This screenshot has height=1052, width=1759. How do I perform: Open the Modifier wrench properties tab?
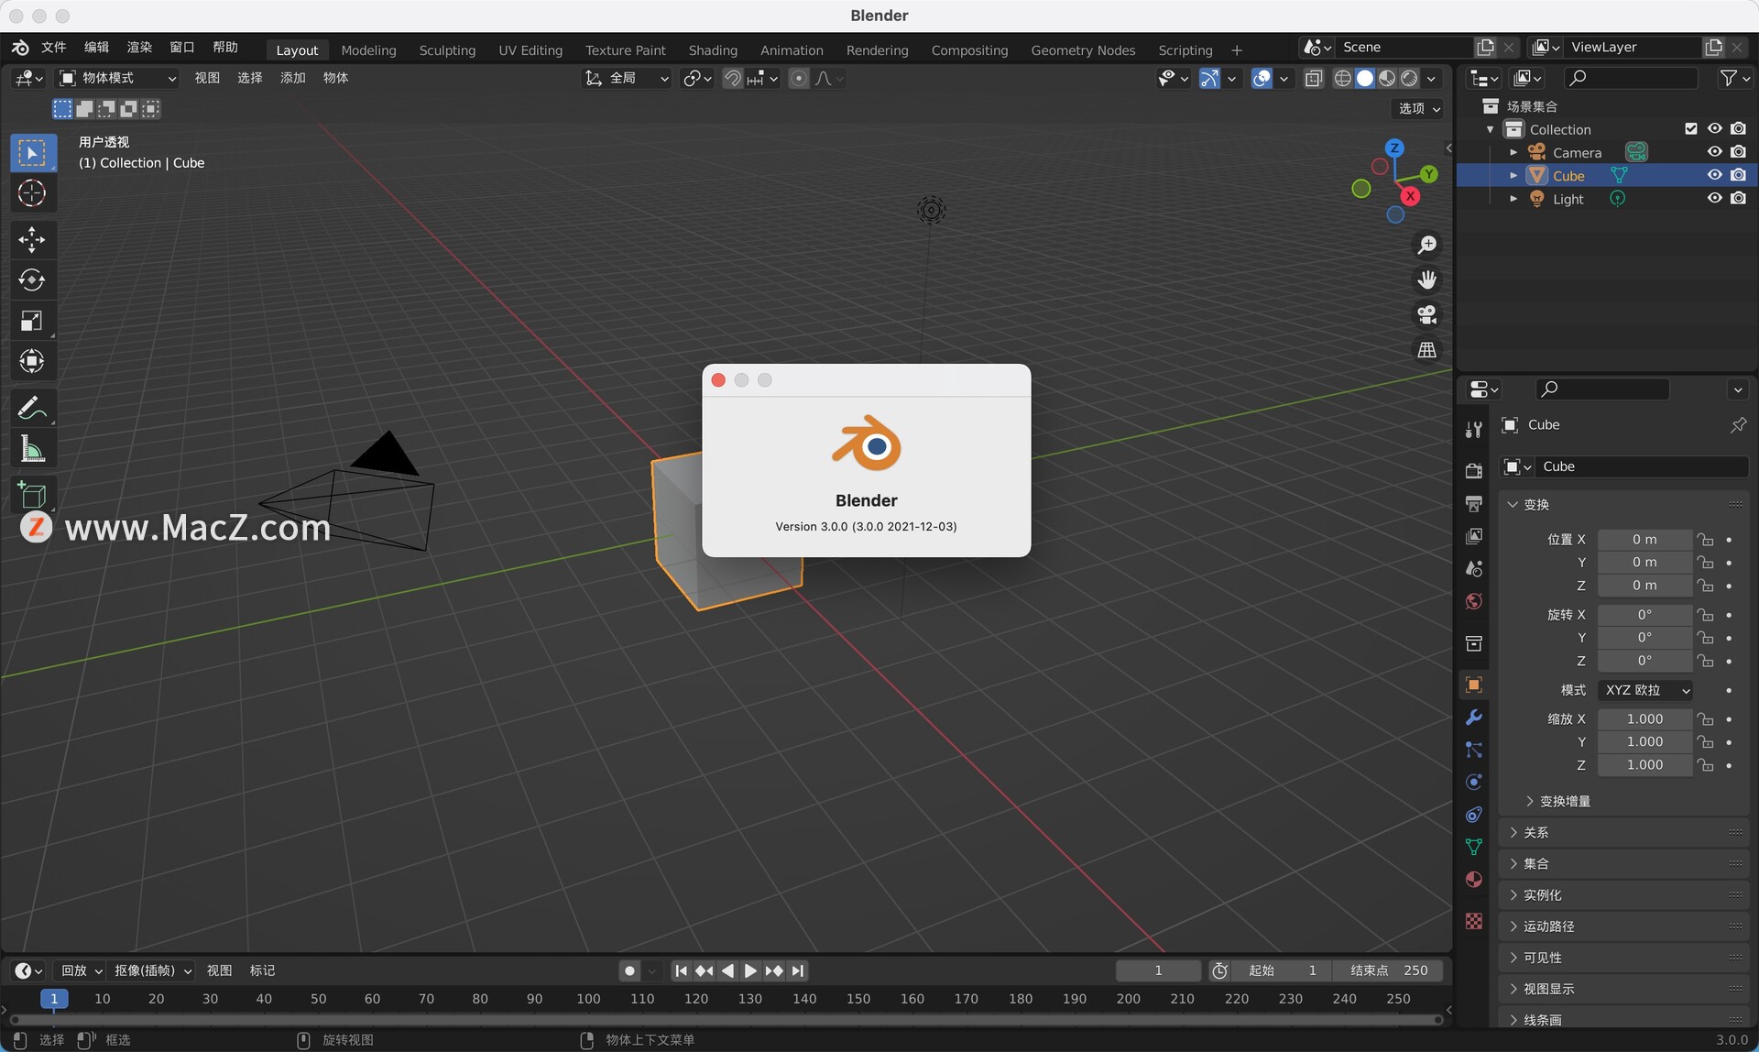[1473, 718]
